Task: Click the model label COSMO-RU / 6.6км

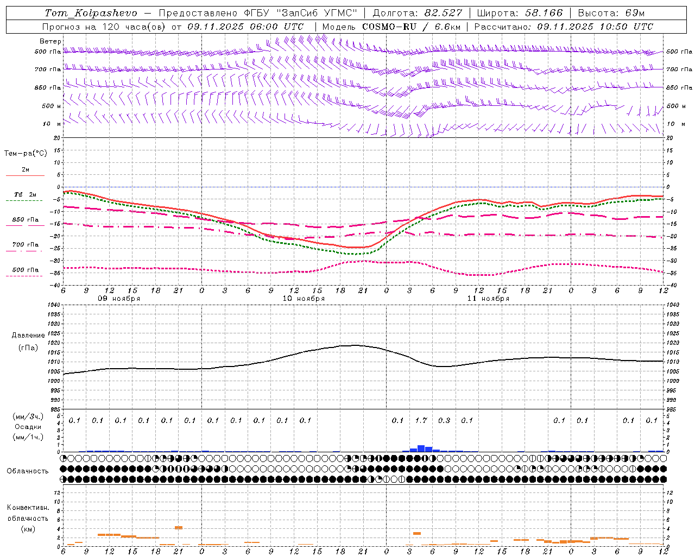Action: point(412,27)
